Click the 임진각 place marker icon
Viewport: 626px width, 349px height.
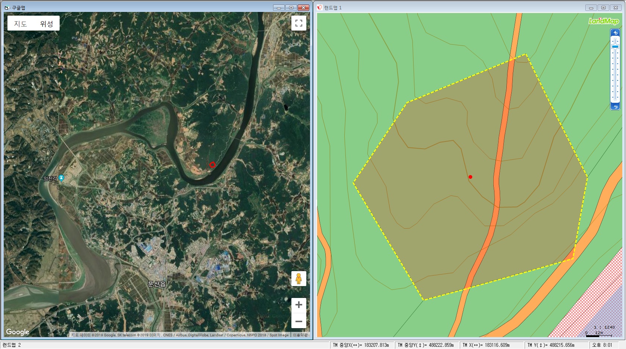(61, 178)
